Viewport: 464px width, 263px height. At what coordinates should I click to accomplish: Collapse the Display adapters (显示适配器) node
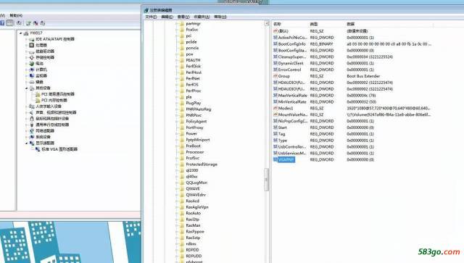tap(26, 143)
